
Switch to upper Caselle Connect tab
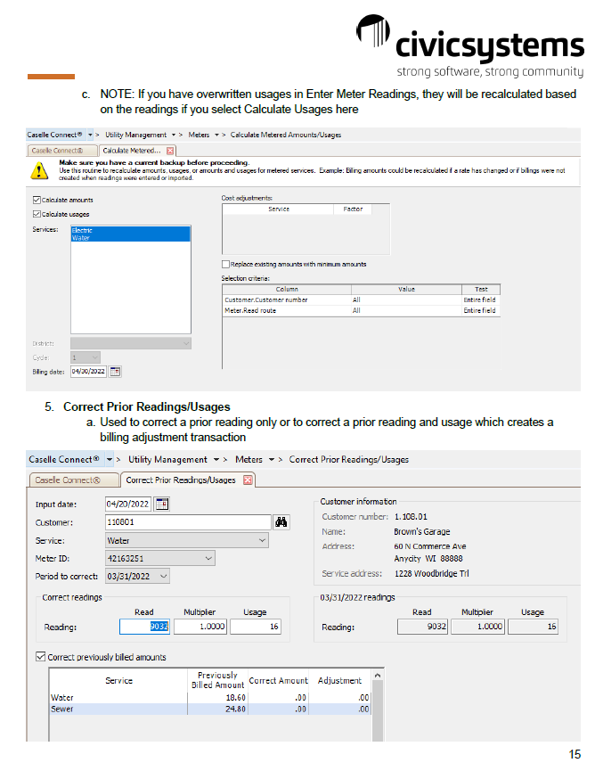61,151
